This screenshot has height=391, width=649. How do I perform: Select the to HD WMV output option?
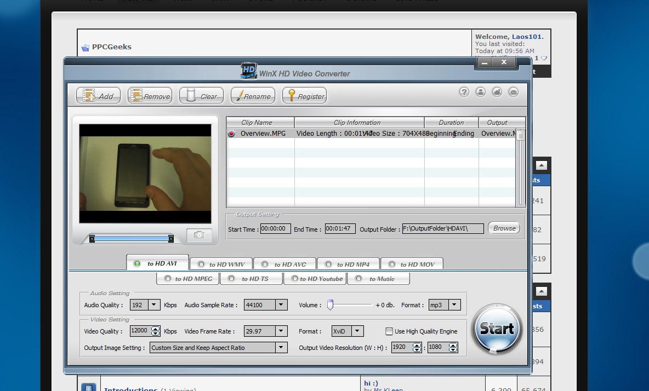coord(221,264)
